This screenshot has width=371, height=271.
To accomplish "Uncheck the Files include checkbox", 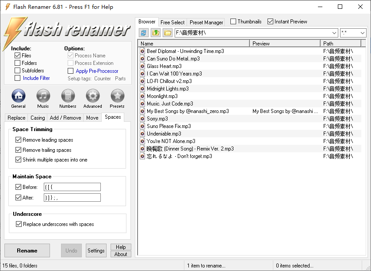I will pos(18,56).
